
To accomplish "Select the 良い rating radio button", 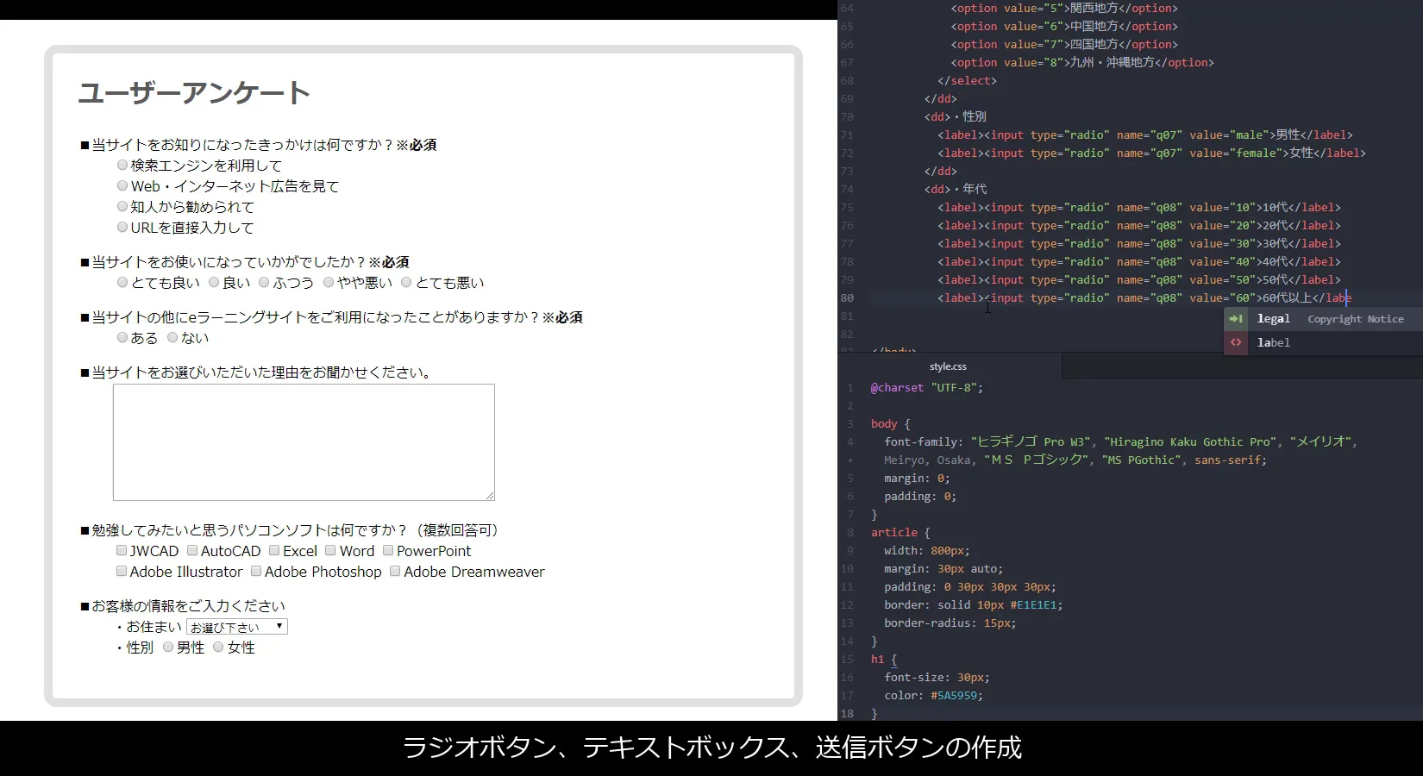I will (x=214, y=282).
